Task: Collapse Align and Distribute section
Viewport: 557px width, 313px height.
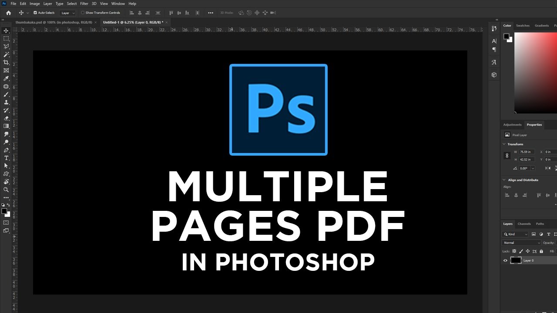Action: point(504,180)
